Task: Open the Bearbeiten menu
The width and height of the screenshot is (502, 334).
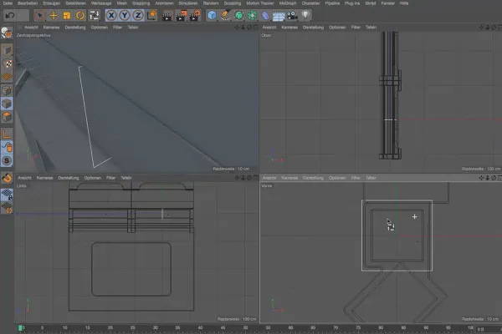Action: [x=28, y=3]
